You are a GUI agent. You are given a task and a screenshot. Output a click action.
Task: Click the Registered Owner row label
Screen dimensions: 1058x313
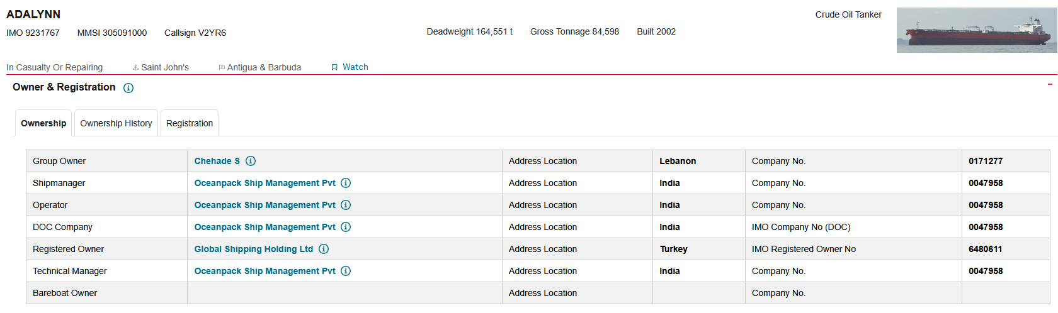[68, 249]
